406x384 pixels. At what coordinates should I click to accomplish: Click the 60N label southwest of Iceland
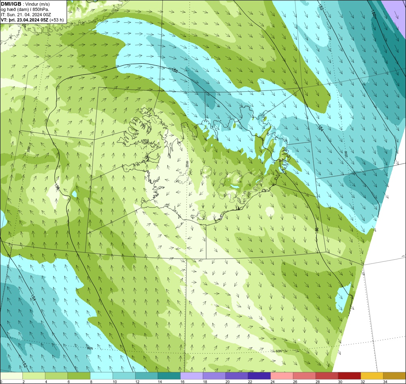(90, 348)
